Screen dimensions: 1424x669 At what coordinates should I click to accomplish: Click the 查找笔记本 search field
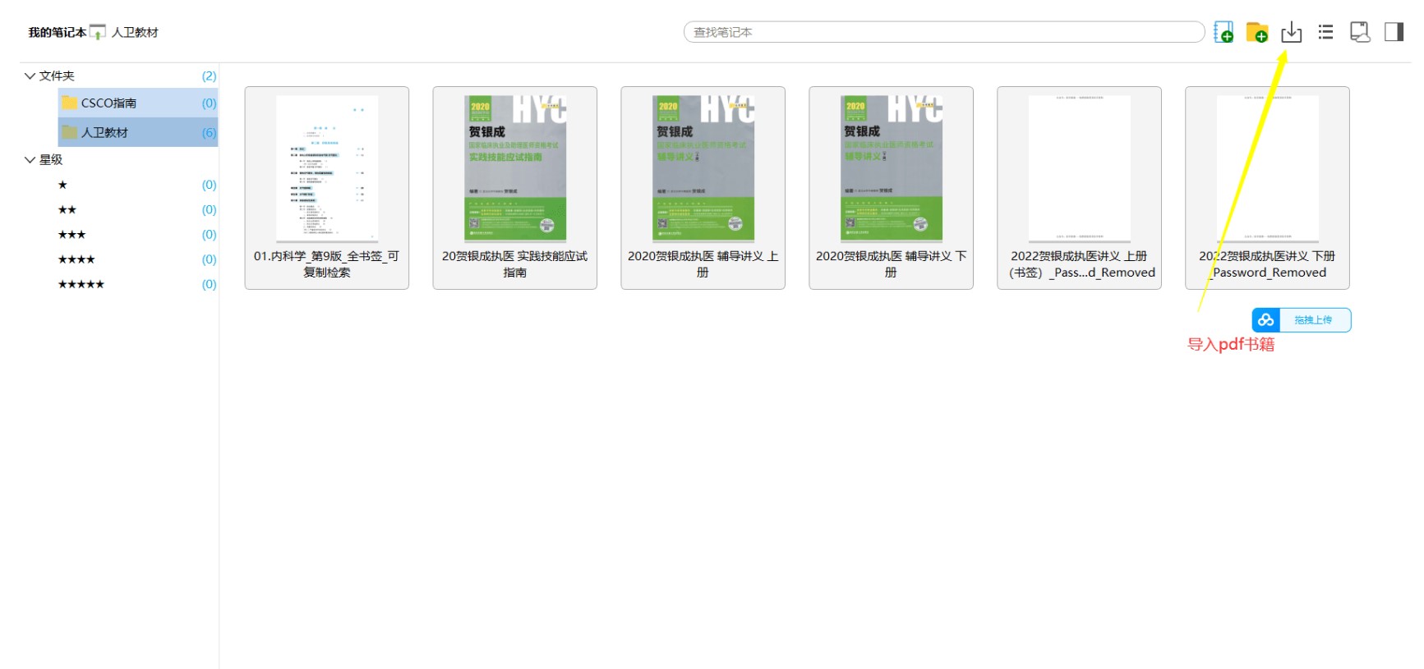(x=943, y=32)
